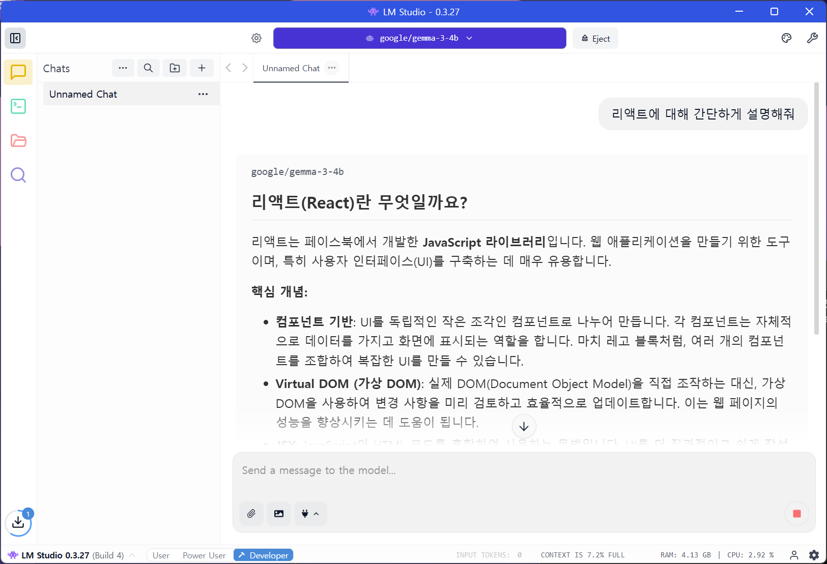Image resolution: width=827 pixels, height=564 pixels.
Task: Open Unnamed Chat options in chat list
Action: click(203, 94)
